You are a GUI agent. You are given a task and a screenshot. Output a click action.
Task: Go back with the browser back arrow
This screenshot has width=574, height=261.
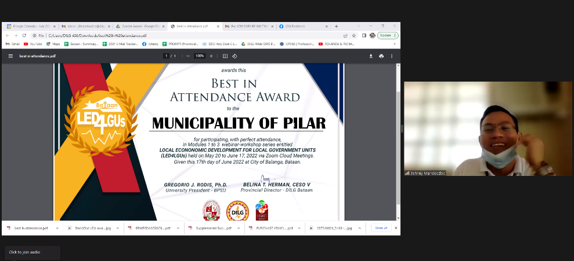[8, 35]
